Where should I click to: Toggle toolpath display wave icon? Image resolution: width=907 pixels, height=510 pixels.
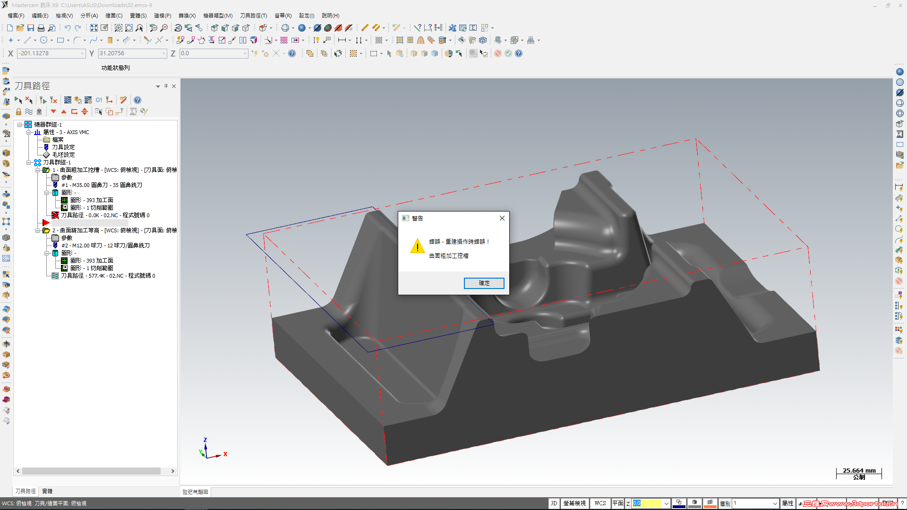(x=29, y=112)
